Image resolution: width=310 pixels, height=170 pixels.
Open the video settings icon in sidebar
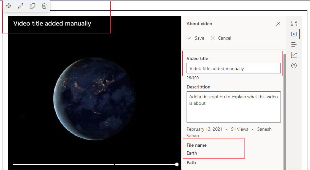[x=294, y=24]
